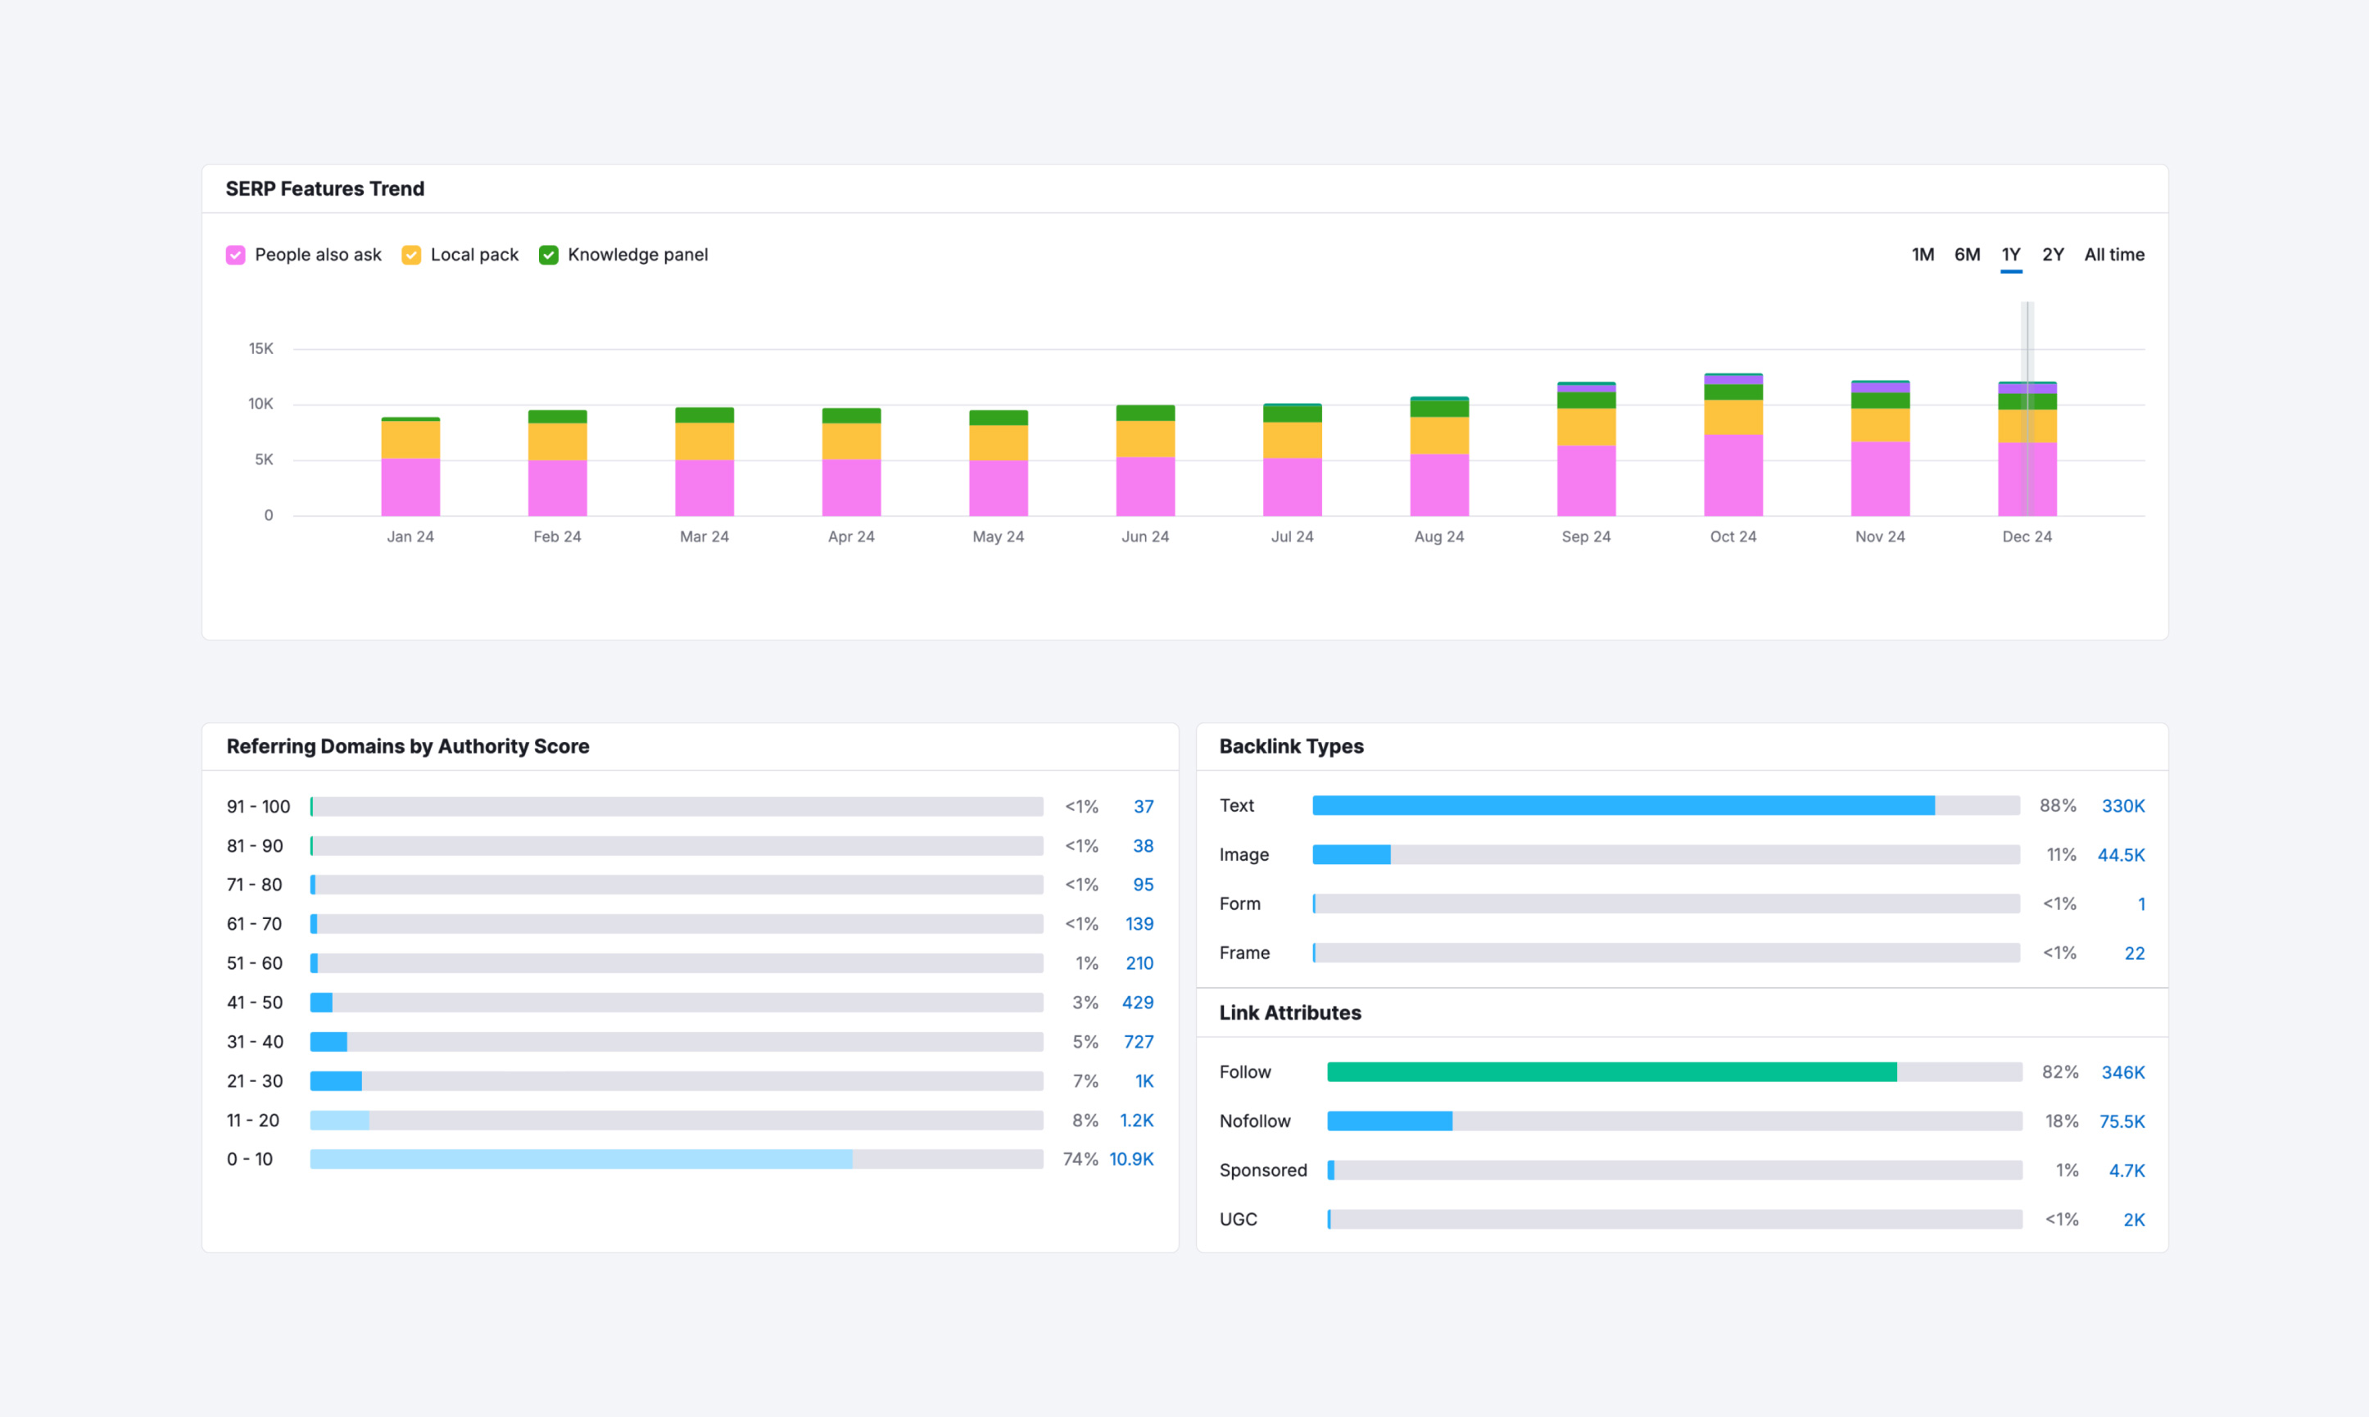Click the 10.9K domains count for 0 - 10
2369x1417 pixels.
pos(1130,1159)
